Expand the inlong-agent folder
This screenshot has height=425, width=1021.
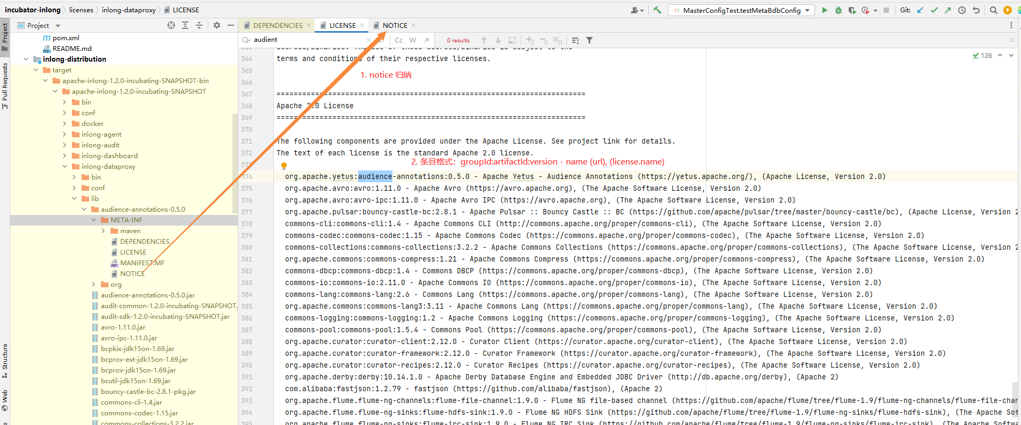(65, 135)
